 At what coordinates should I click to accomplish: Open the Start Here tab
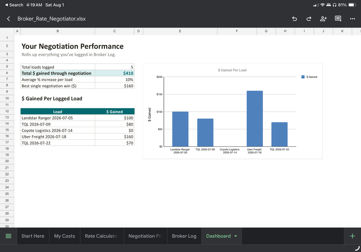(33, 236)
